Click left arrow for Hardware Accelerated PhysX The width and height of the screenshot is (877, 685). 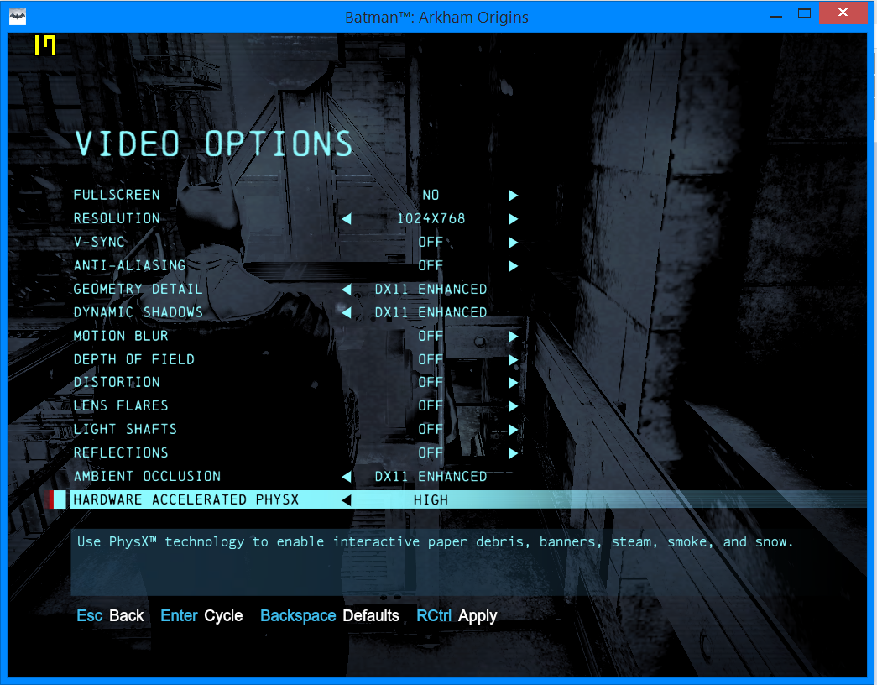[346, 500]
